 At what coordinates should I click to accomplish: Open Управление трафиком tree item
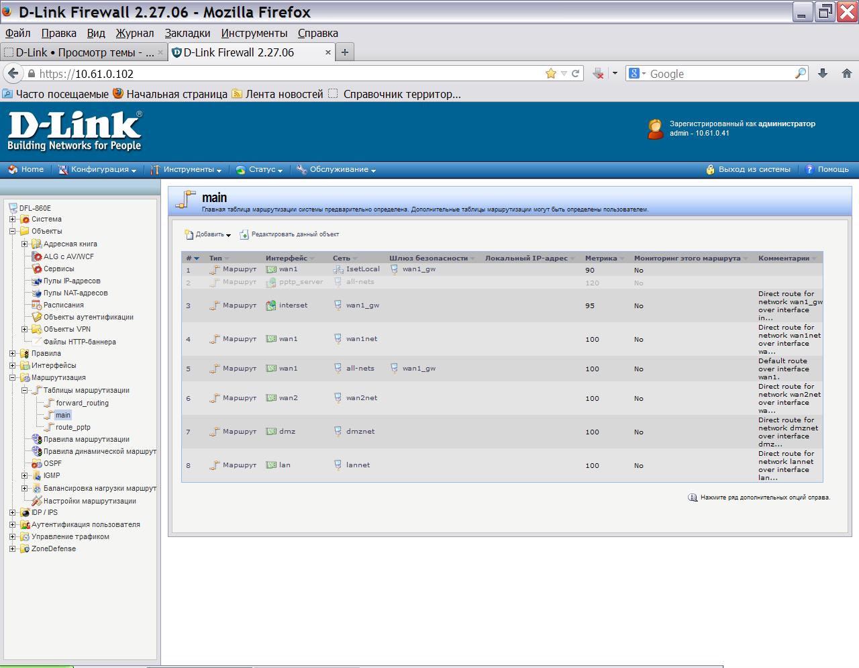pyautogui.click(x=70, y=536)
